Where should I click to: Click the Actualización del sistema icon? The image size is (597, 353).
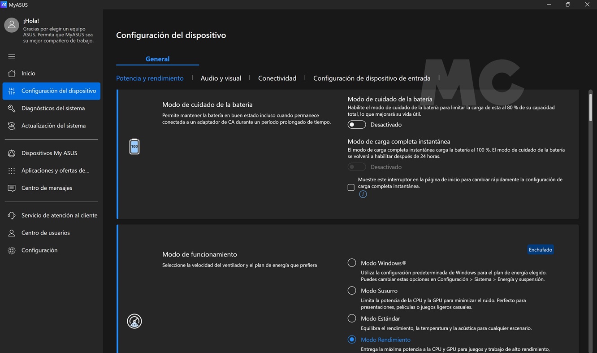click(12, 126)
